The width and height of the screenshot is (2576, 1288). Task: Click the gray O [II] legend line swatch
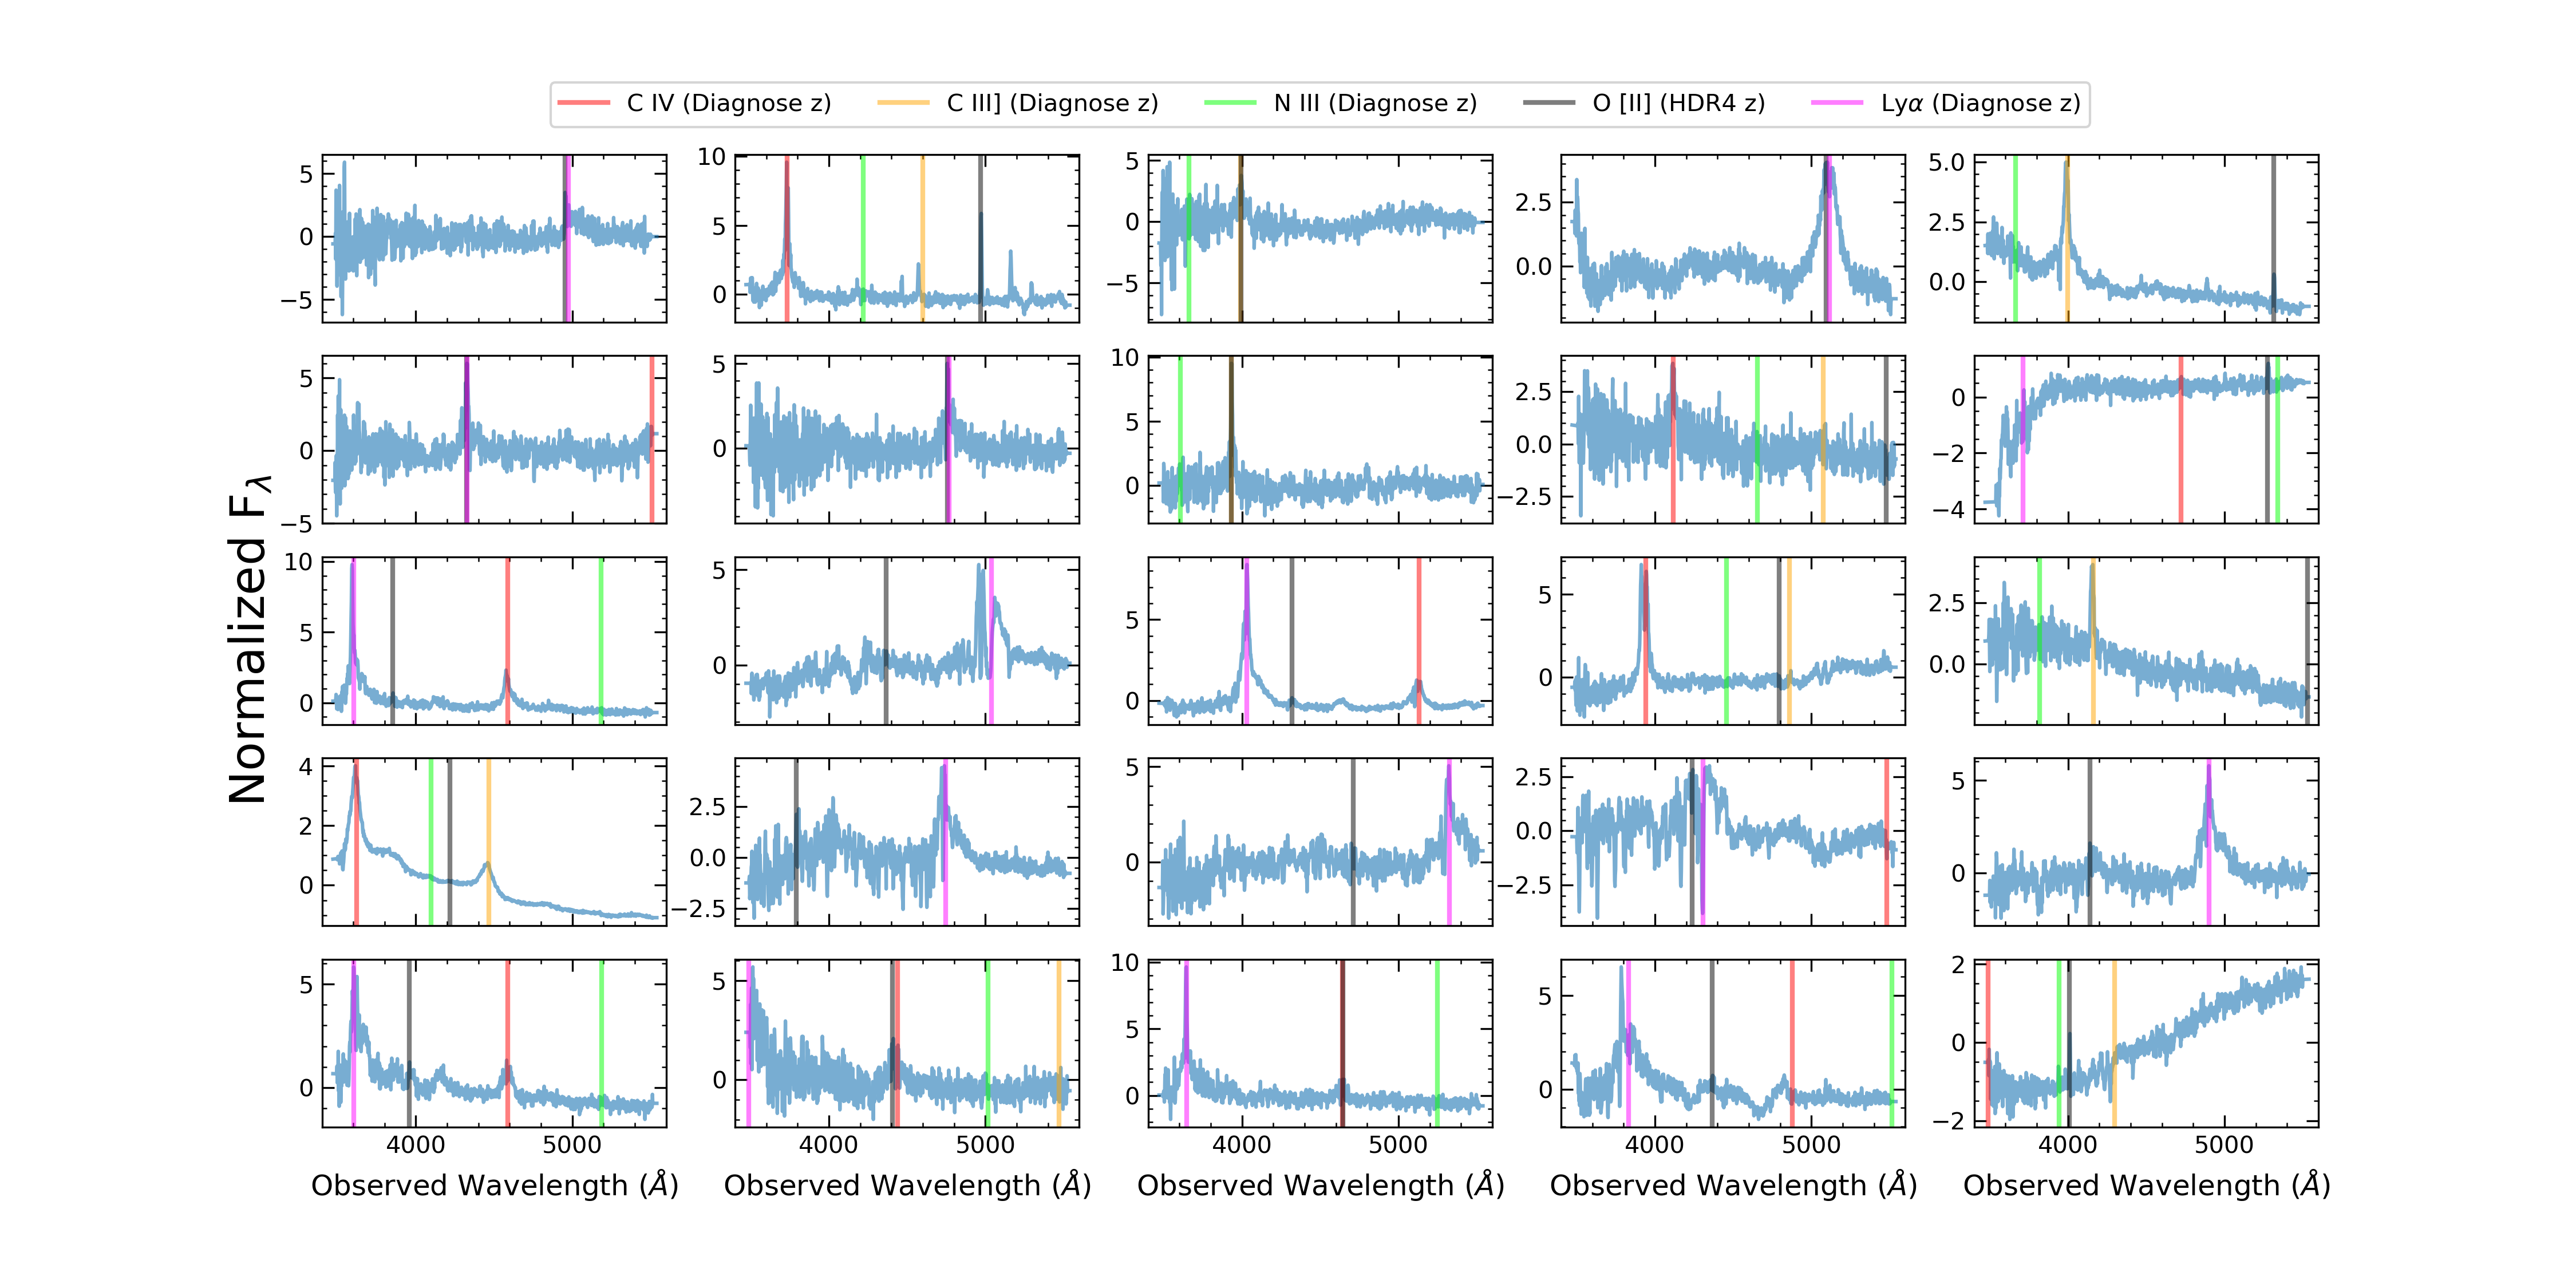tap(1549, 103)
